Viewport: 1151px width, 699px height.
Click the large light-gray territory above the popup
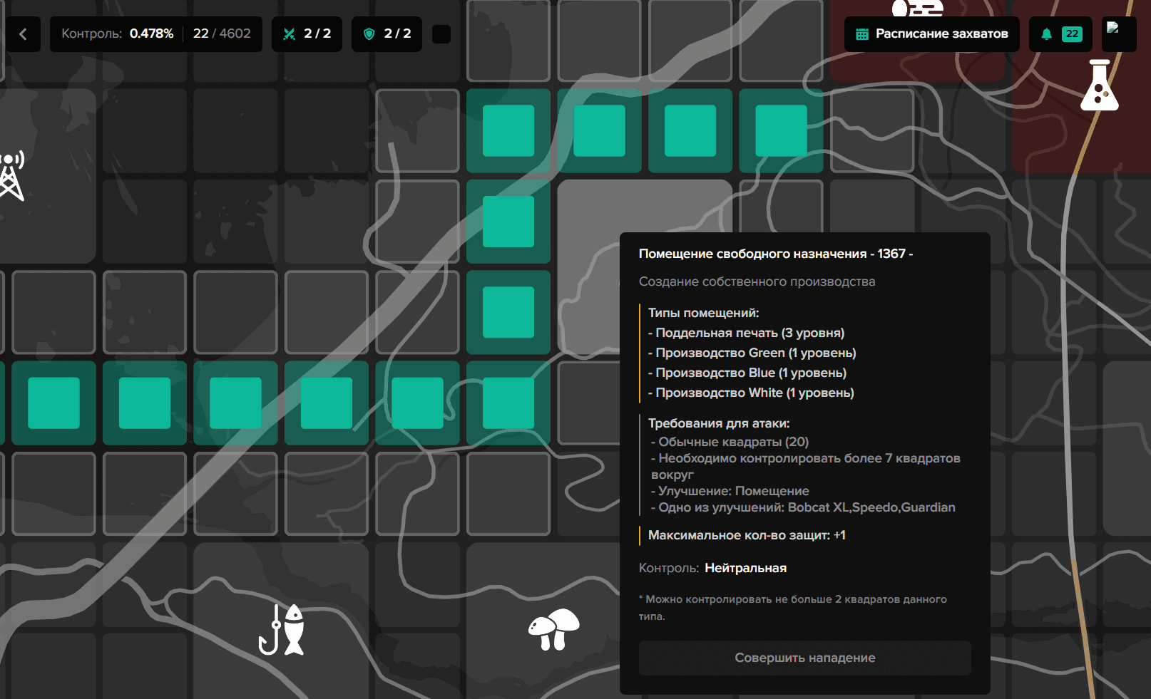[642, 207]
